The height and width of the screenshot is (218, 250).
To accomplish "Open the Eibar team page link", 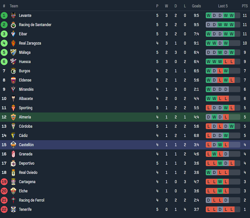I will [x=23, y=34].
